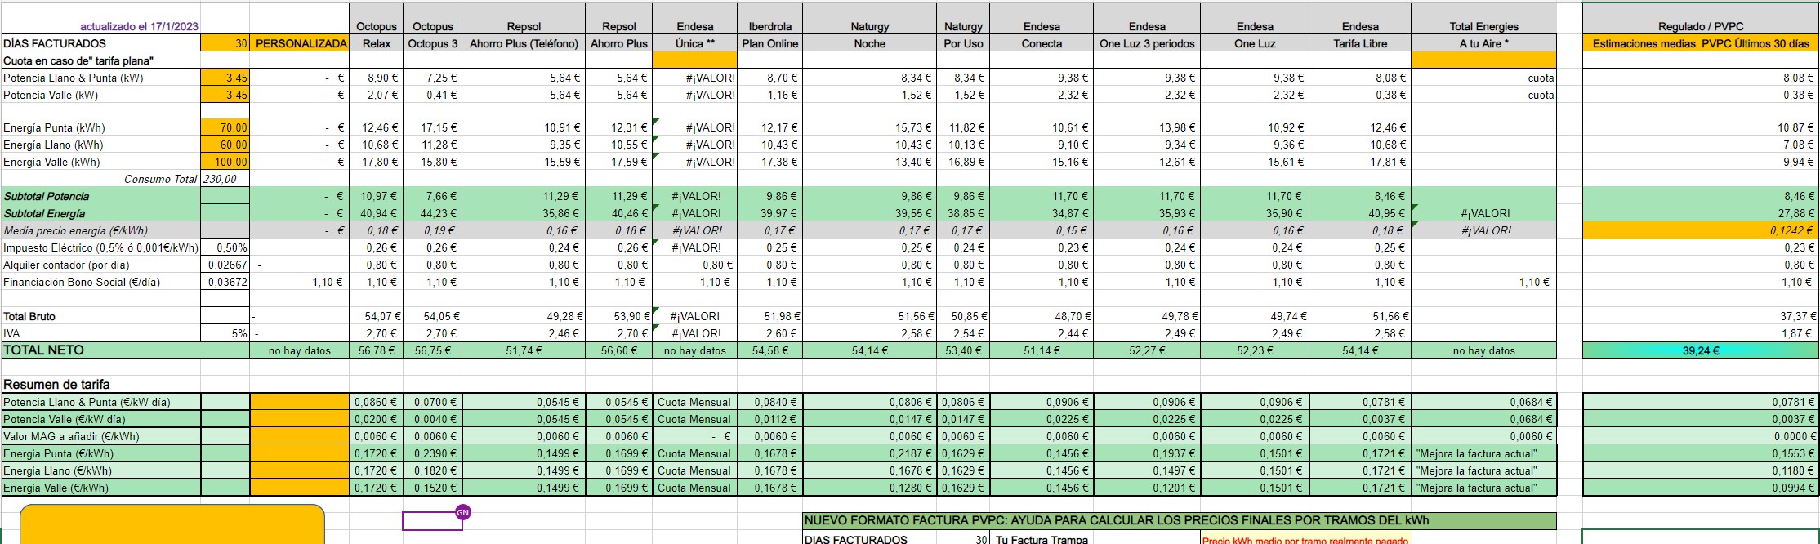
Task: Select the 'actualizado el 17/1/2023' cell
Action: tap(139, 26)
